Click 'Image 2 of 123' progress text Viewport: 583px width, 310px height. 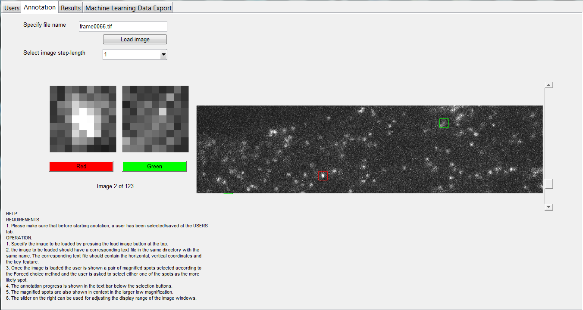(115, 186)
